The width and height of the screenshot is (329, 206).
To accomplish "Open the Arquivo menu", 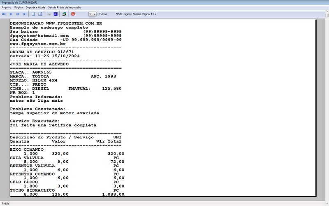I will [x=7, y=7].
